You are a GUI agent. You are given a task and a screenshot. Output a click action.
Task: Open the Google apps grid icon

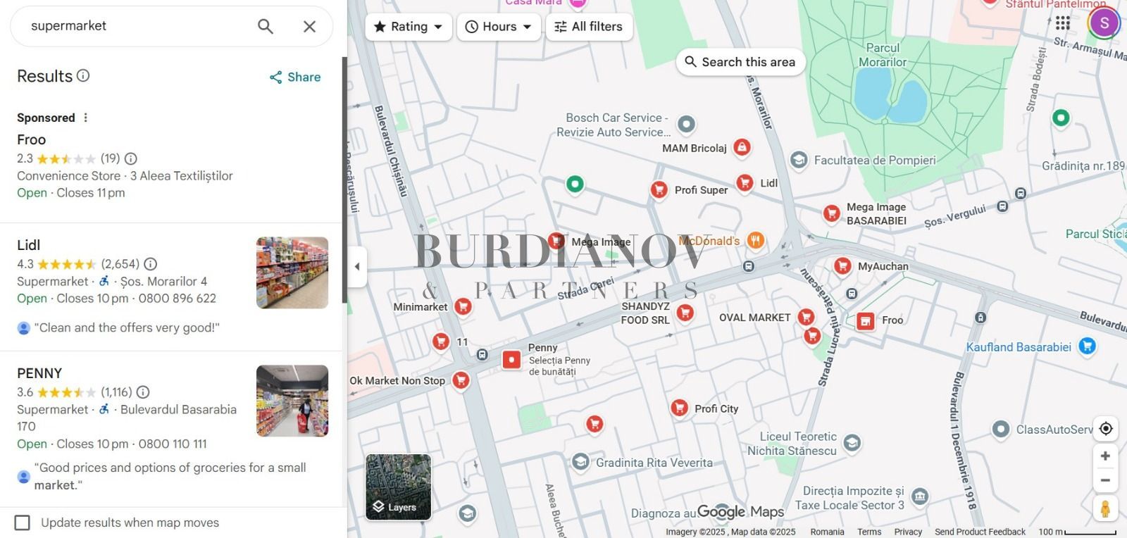(x=1063, y=23)
